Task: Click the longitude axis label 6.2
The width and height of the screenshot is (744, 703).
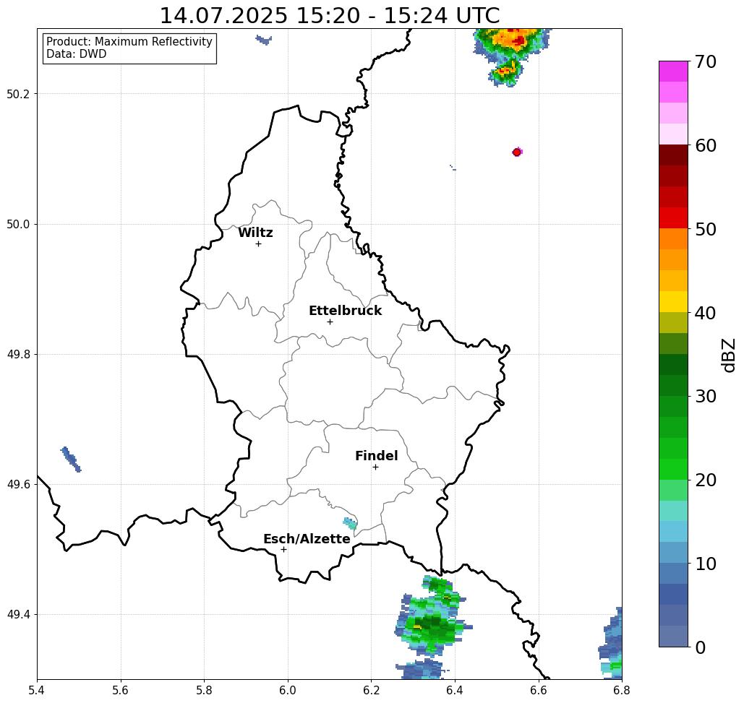Action: coord(372,690)
